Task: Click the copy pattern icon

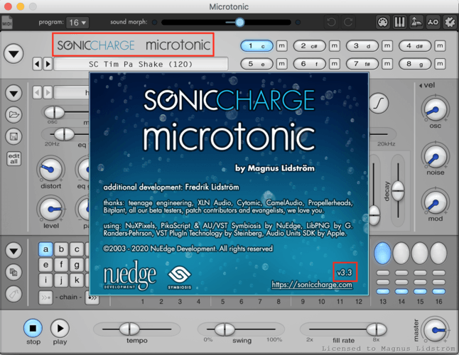Action: click(x=13, y=272)
